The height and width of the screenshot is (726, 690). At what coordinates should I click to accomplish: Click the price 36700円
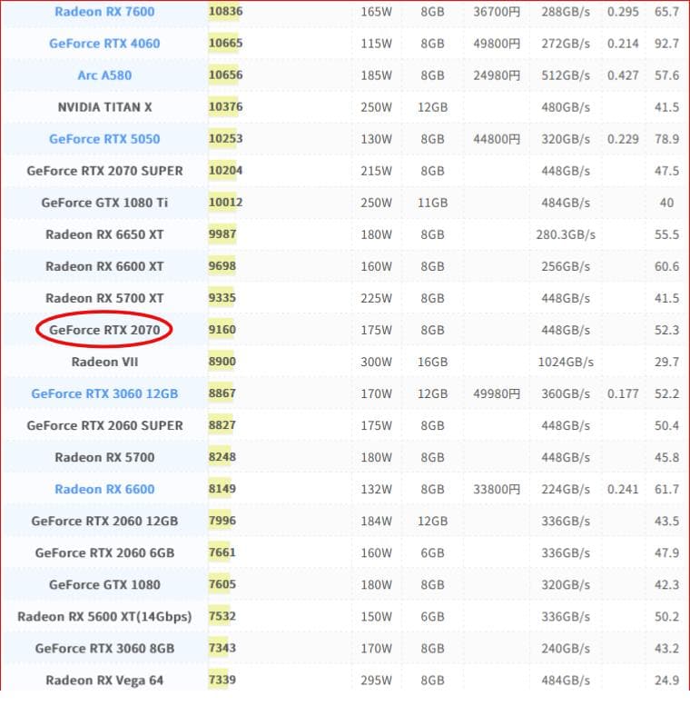coord(497,12)
